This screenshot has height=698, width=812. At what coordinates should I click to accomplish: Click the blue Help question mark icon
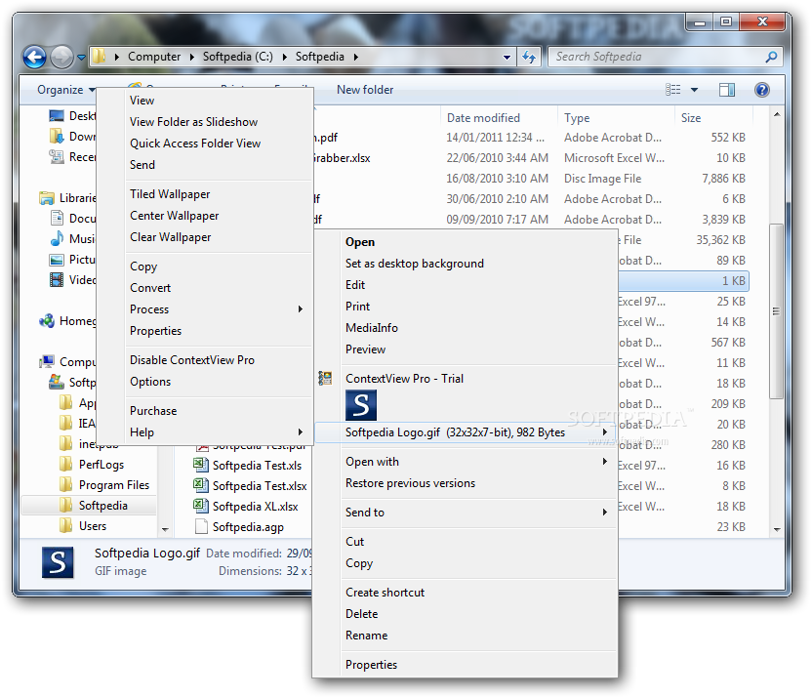tap(762, 90)
